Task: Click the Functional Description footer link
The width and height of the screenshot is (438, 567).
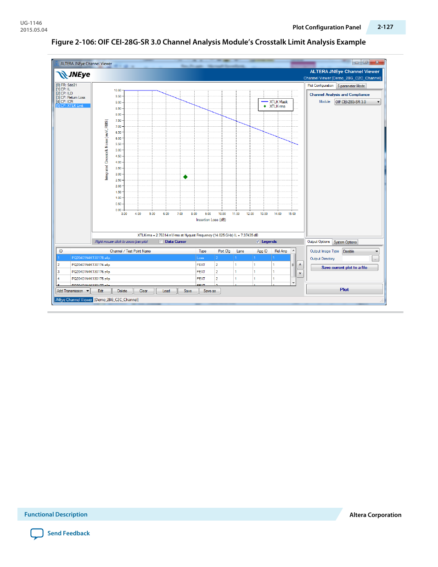Action: point(56,515)
